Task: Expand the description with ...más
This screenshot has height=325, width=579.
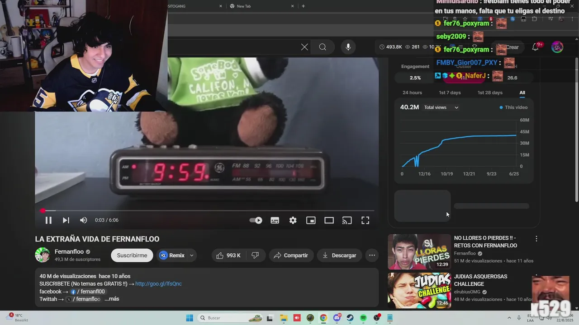Action: pos(112,299)
